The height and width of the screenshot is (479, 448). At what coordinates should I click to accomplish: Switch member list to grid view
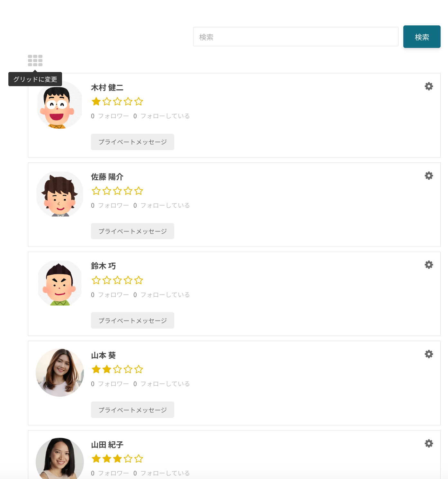(x=35, y=60)
